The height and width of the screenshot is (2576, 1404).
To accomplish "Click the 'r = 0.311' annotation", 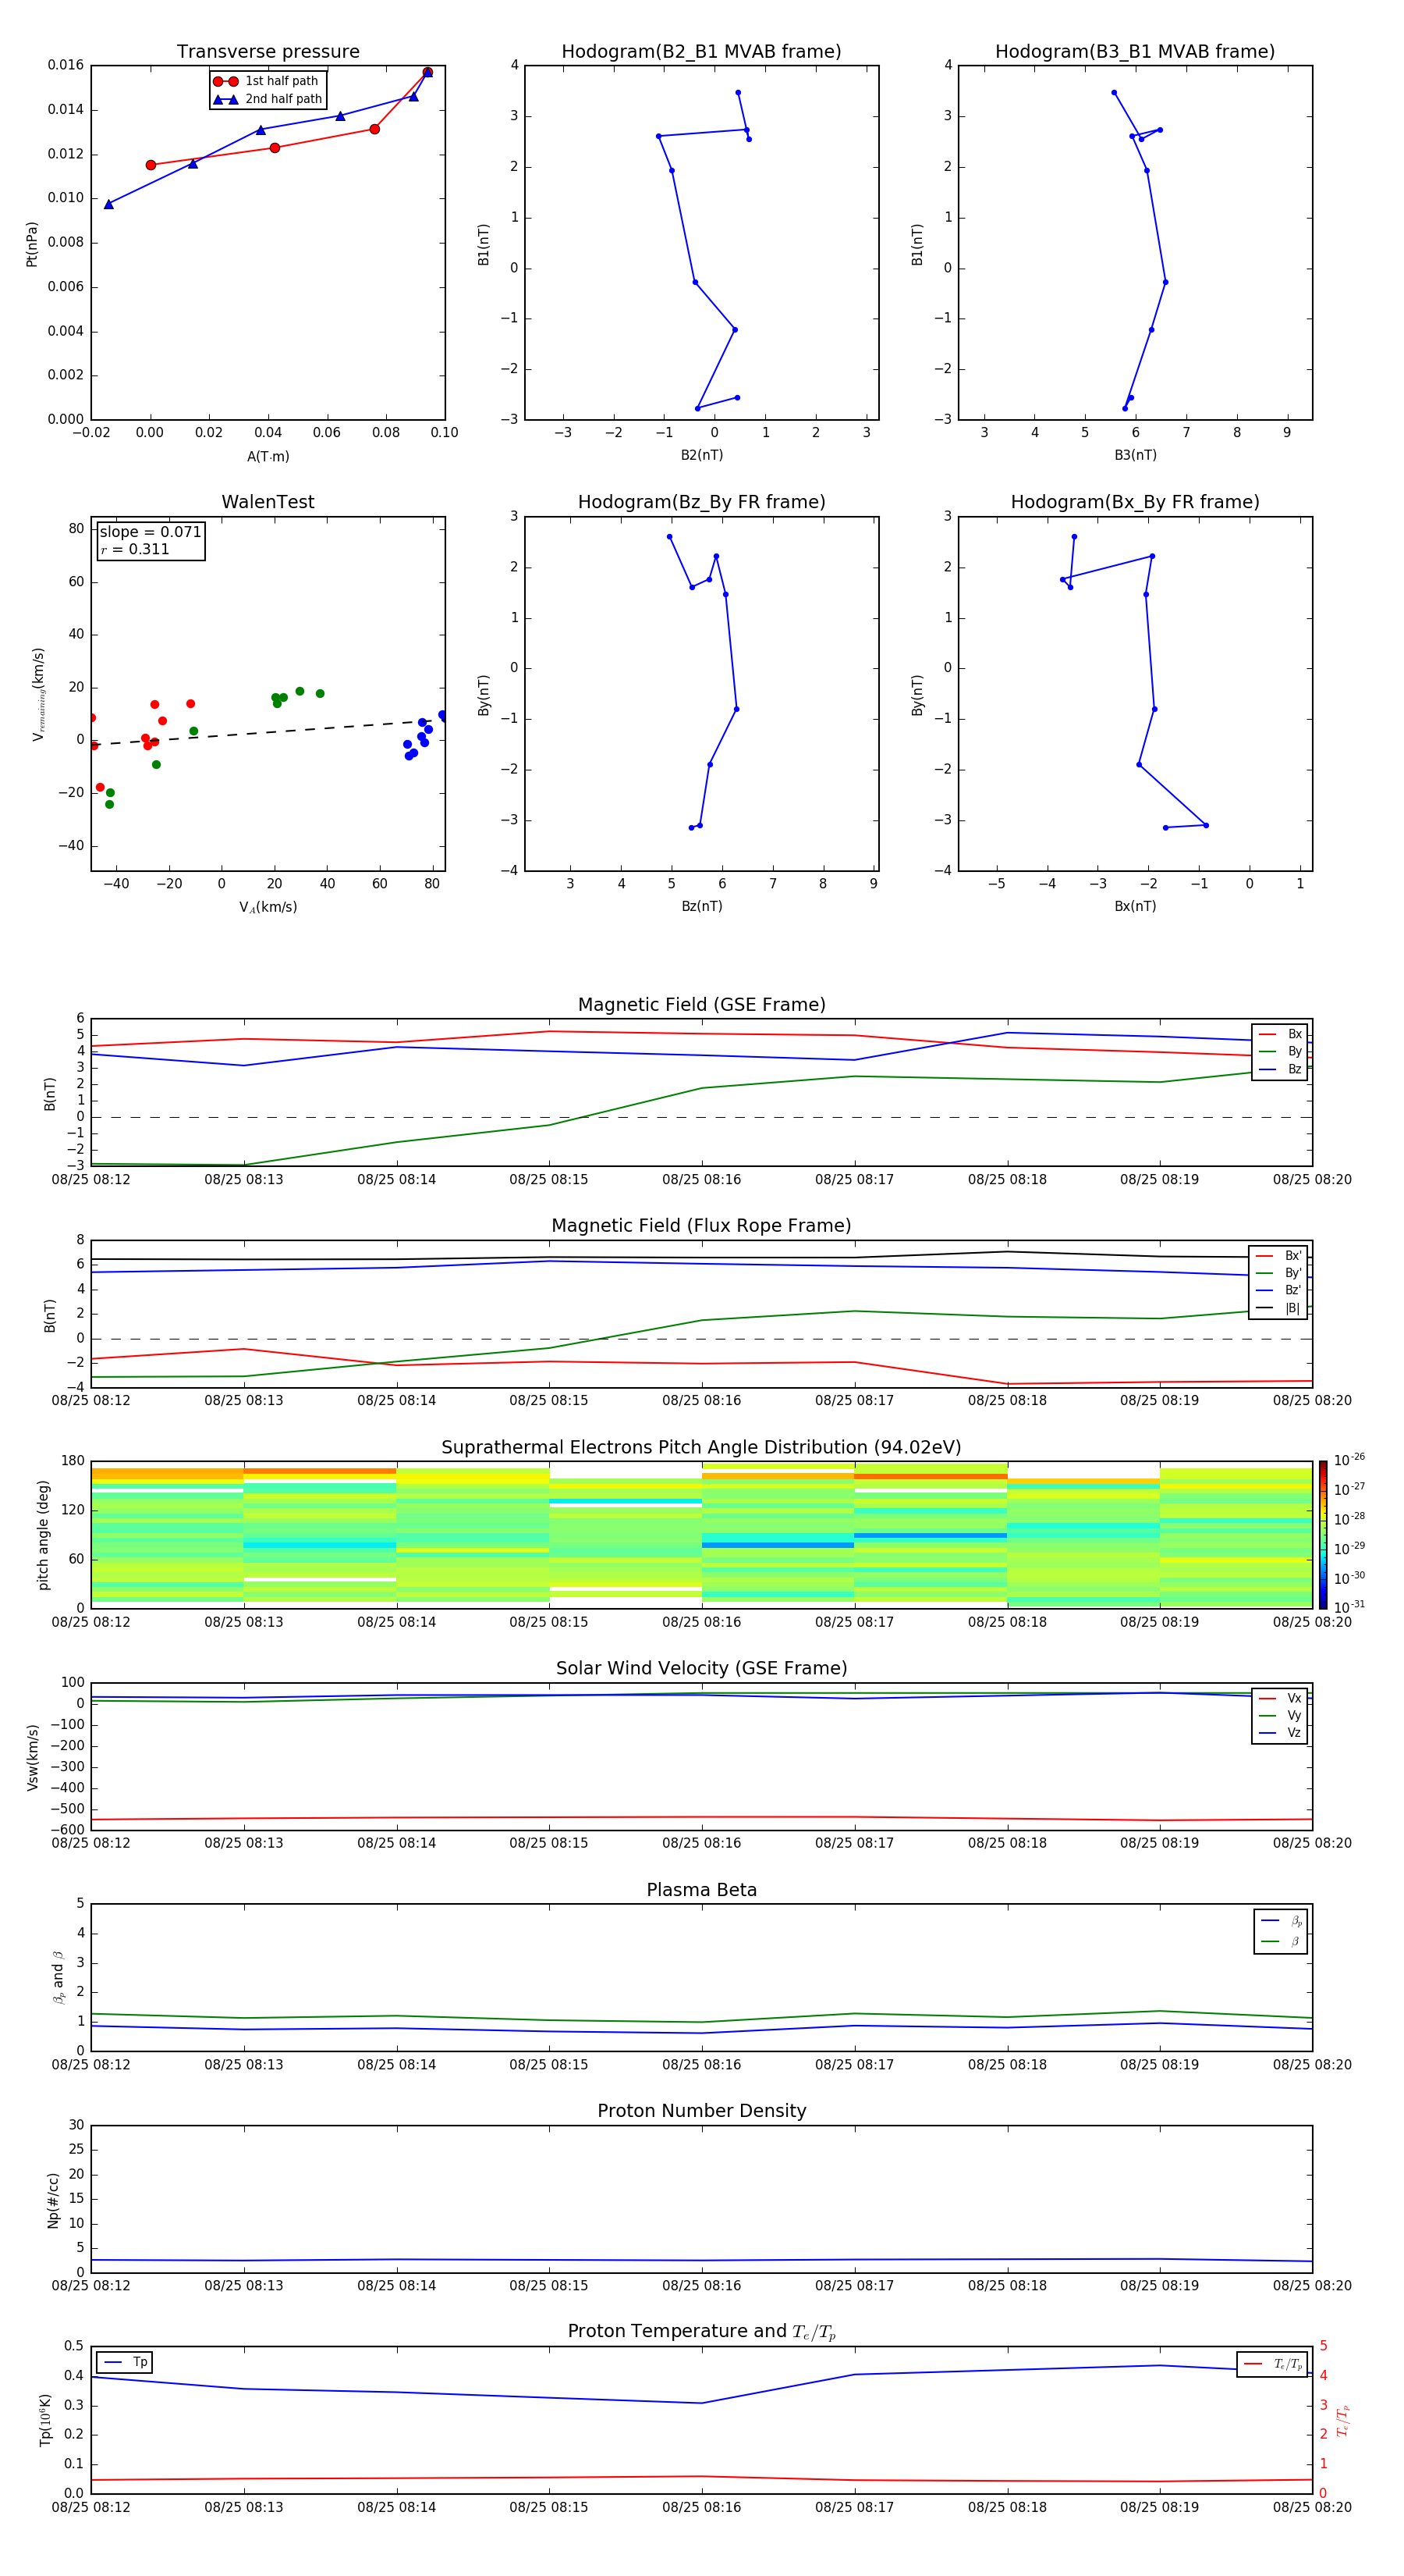I will (135, 549).
